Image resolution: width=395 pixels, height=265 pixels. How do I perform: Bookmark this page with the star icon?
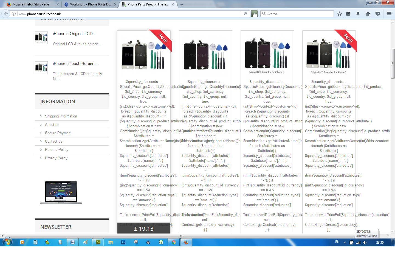coord(340,14)
